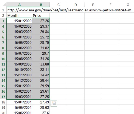Select row 18 header
The height and width of the screenshot is (114, 134).
click(3, 102)
